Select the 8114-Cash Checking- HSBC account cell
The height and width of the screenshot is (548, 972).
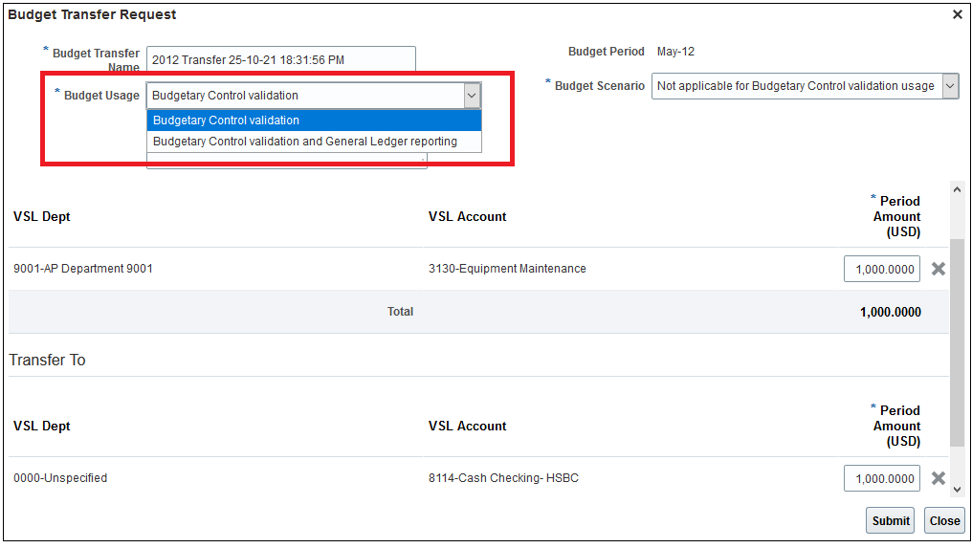(x=503, y=478)
